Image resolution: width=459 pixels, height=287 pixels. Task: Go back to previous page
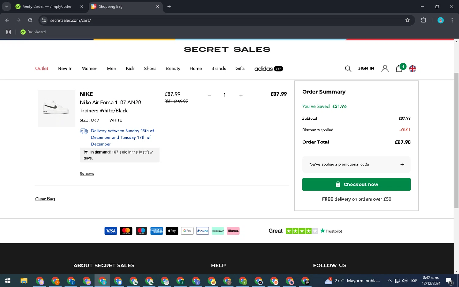pos(7,20)
